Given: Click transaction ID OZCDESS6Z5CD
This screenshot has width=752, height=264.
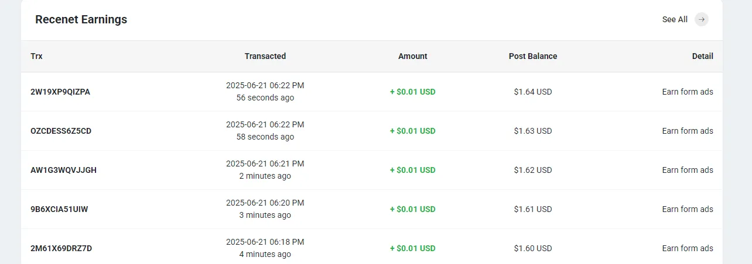Looking at the screenshot, I should 61,131.
